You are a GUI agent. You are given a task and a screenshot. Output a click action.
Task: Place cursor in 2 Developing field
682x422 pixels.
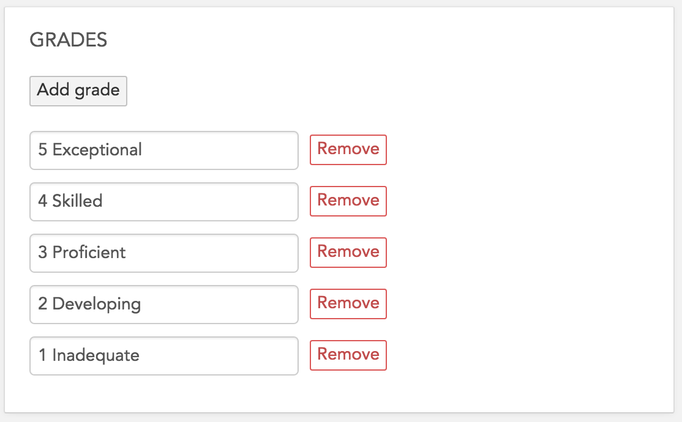(x=164, y=305)
